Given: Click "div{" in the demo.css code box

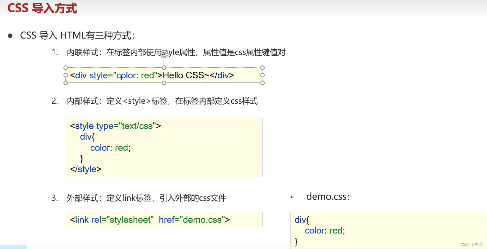Looking at the screenshot, I should (x=302, y=220).
